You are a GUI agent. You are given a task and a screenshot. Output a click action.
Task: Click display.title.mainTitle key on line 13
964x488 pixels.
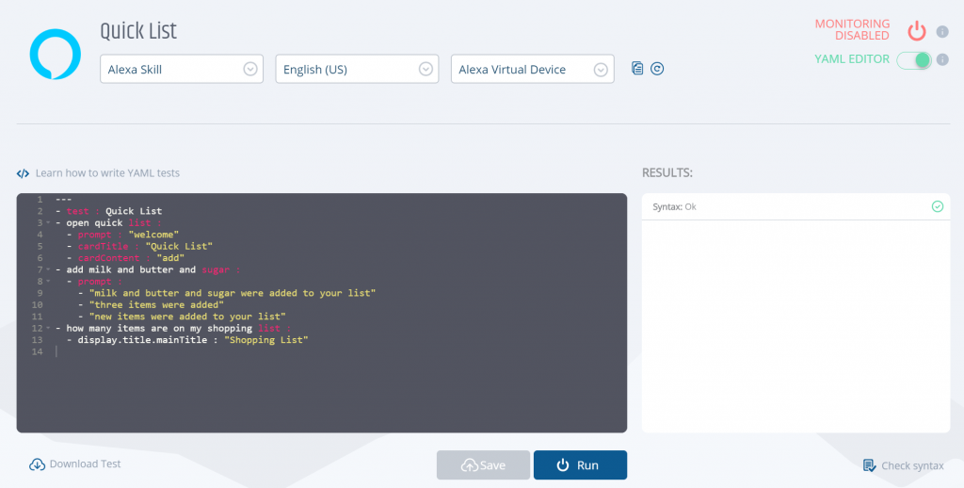tap(142, 340)
